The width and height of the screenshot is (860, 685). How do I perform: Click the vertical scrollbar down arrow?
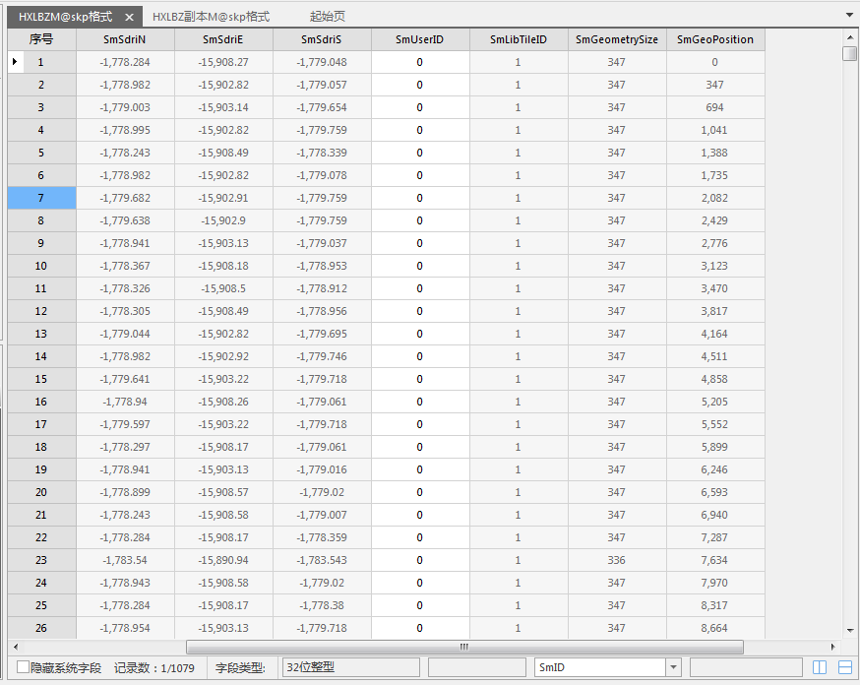coord(850,631)
